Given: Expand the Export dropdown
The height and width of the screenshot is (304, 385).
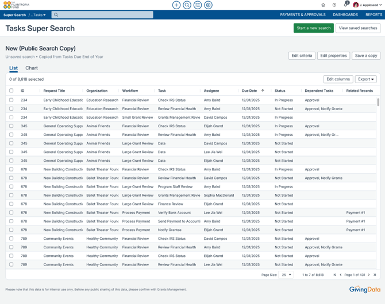Looking at the screenshot, I should (365, 79).
